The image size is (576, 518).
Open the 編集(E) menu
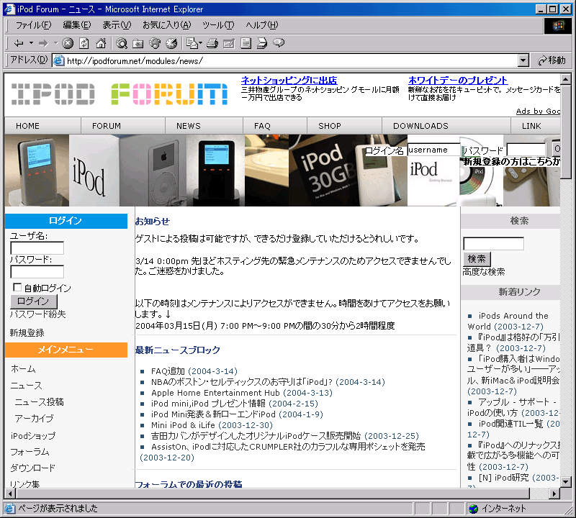77,25
